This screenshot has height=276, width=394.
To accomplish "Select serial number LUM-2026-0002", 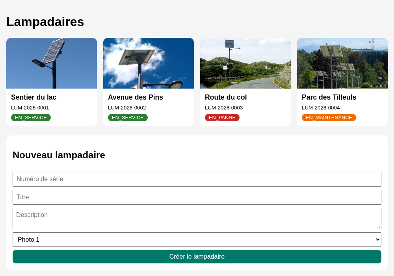I will (127, 108).
